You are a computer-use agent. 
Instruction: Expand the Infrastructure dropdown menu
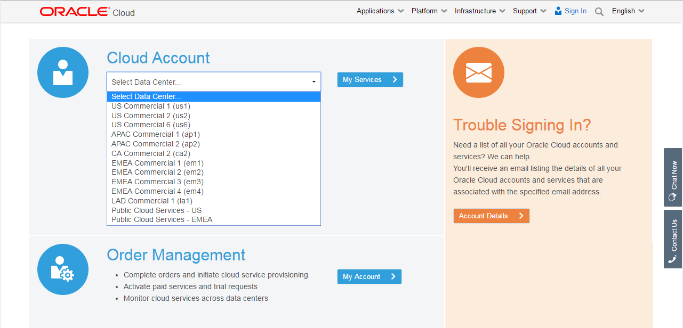[x=480, y=11]
